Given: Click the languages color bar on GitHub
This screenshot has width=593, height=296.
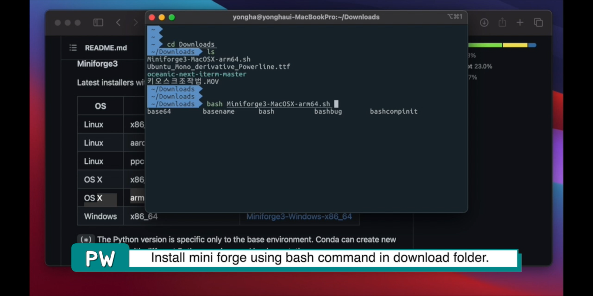Looking at the screenshot, I should tap(502, 45).
